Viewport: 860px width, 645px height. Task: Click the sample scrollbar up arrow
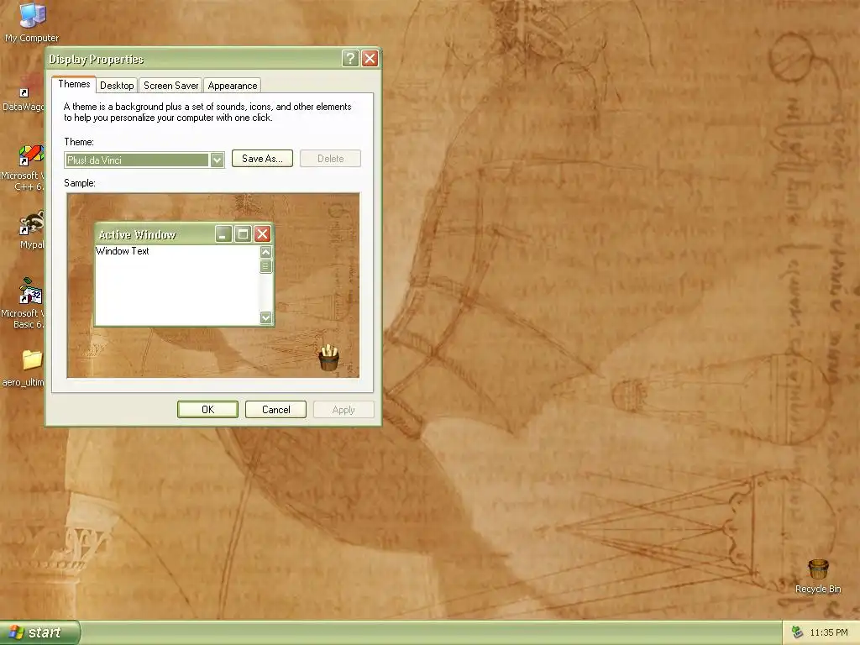click(266, 252)
